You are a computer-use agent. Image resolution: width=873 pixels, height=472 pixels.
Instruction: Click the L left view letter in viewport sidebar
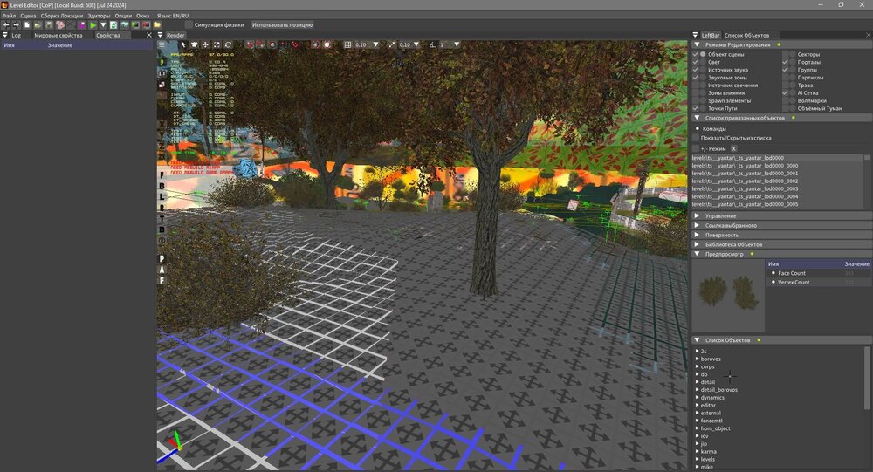[x=162, y=197]
